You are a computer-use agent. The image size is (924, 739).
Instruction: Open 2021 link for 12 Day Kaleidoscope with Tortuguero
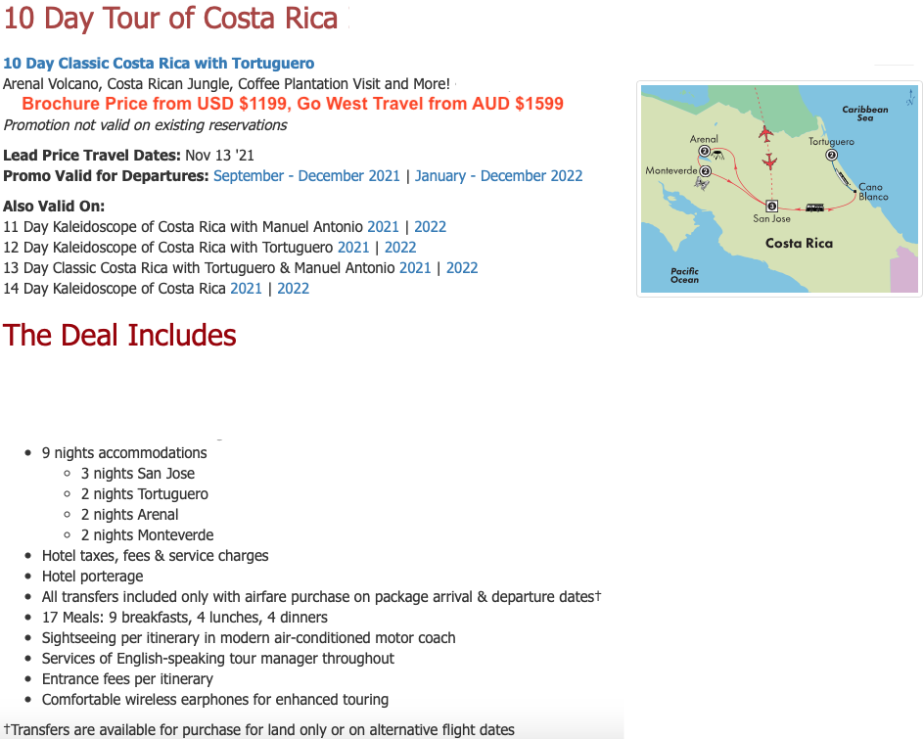pyautogui.click(x=353, y=247)
